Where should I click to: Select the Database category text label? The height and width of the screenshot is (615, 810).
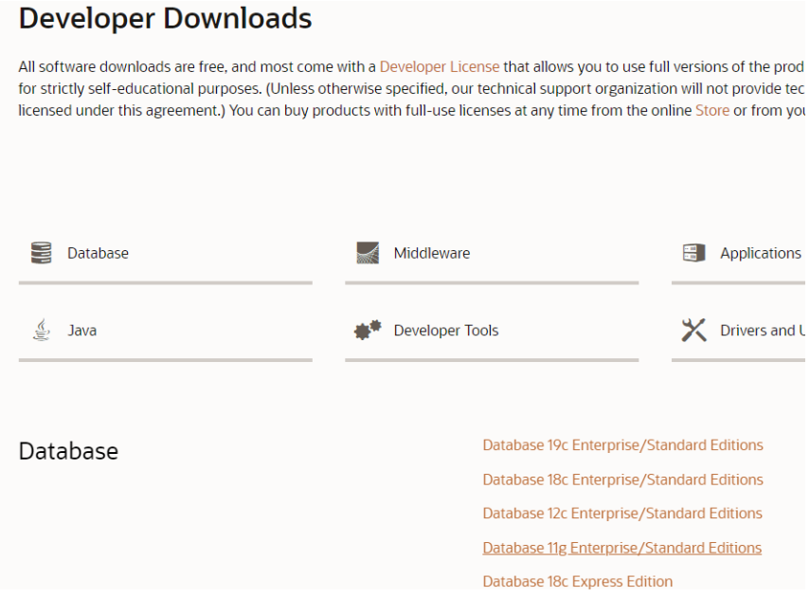click(x=98, y=253)
